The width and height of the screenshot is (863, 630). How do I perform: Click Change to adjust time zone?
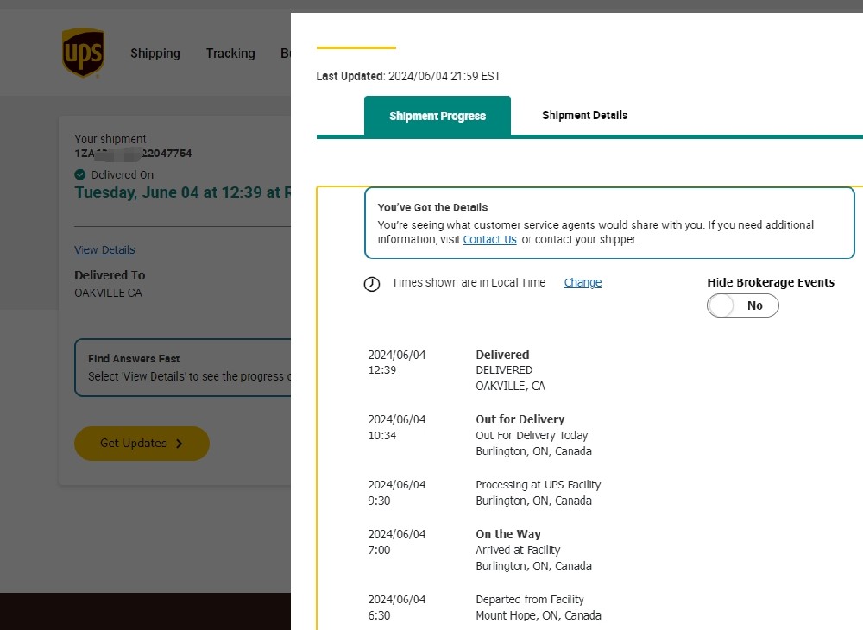(583, 282)
